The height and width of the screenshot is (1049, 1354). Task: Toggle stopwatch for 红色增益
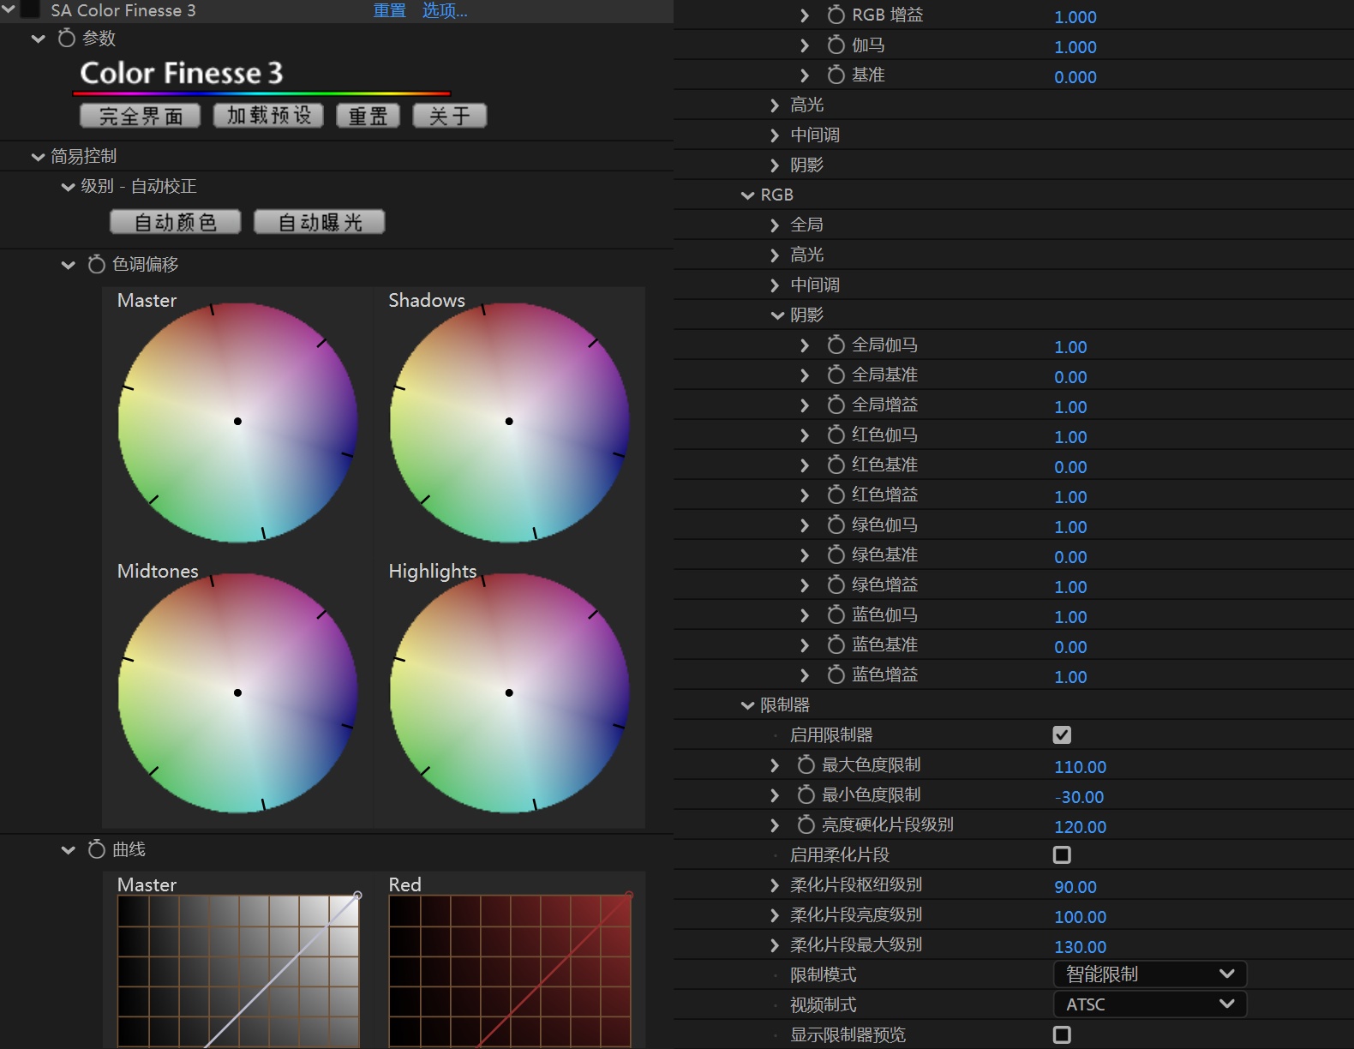point(836,495)
